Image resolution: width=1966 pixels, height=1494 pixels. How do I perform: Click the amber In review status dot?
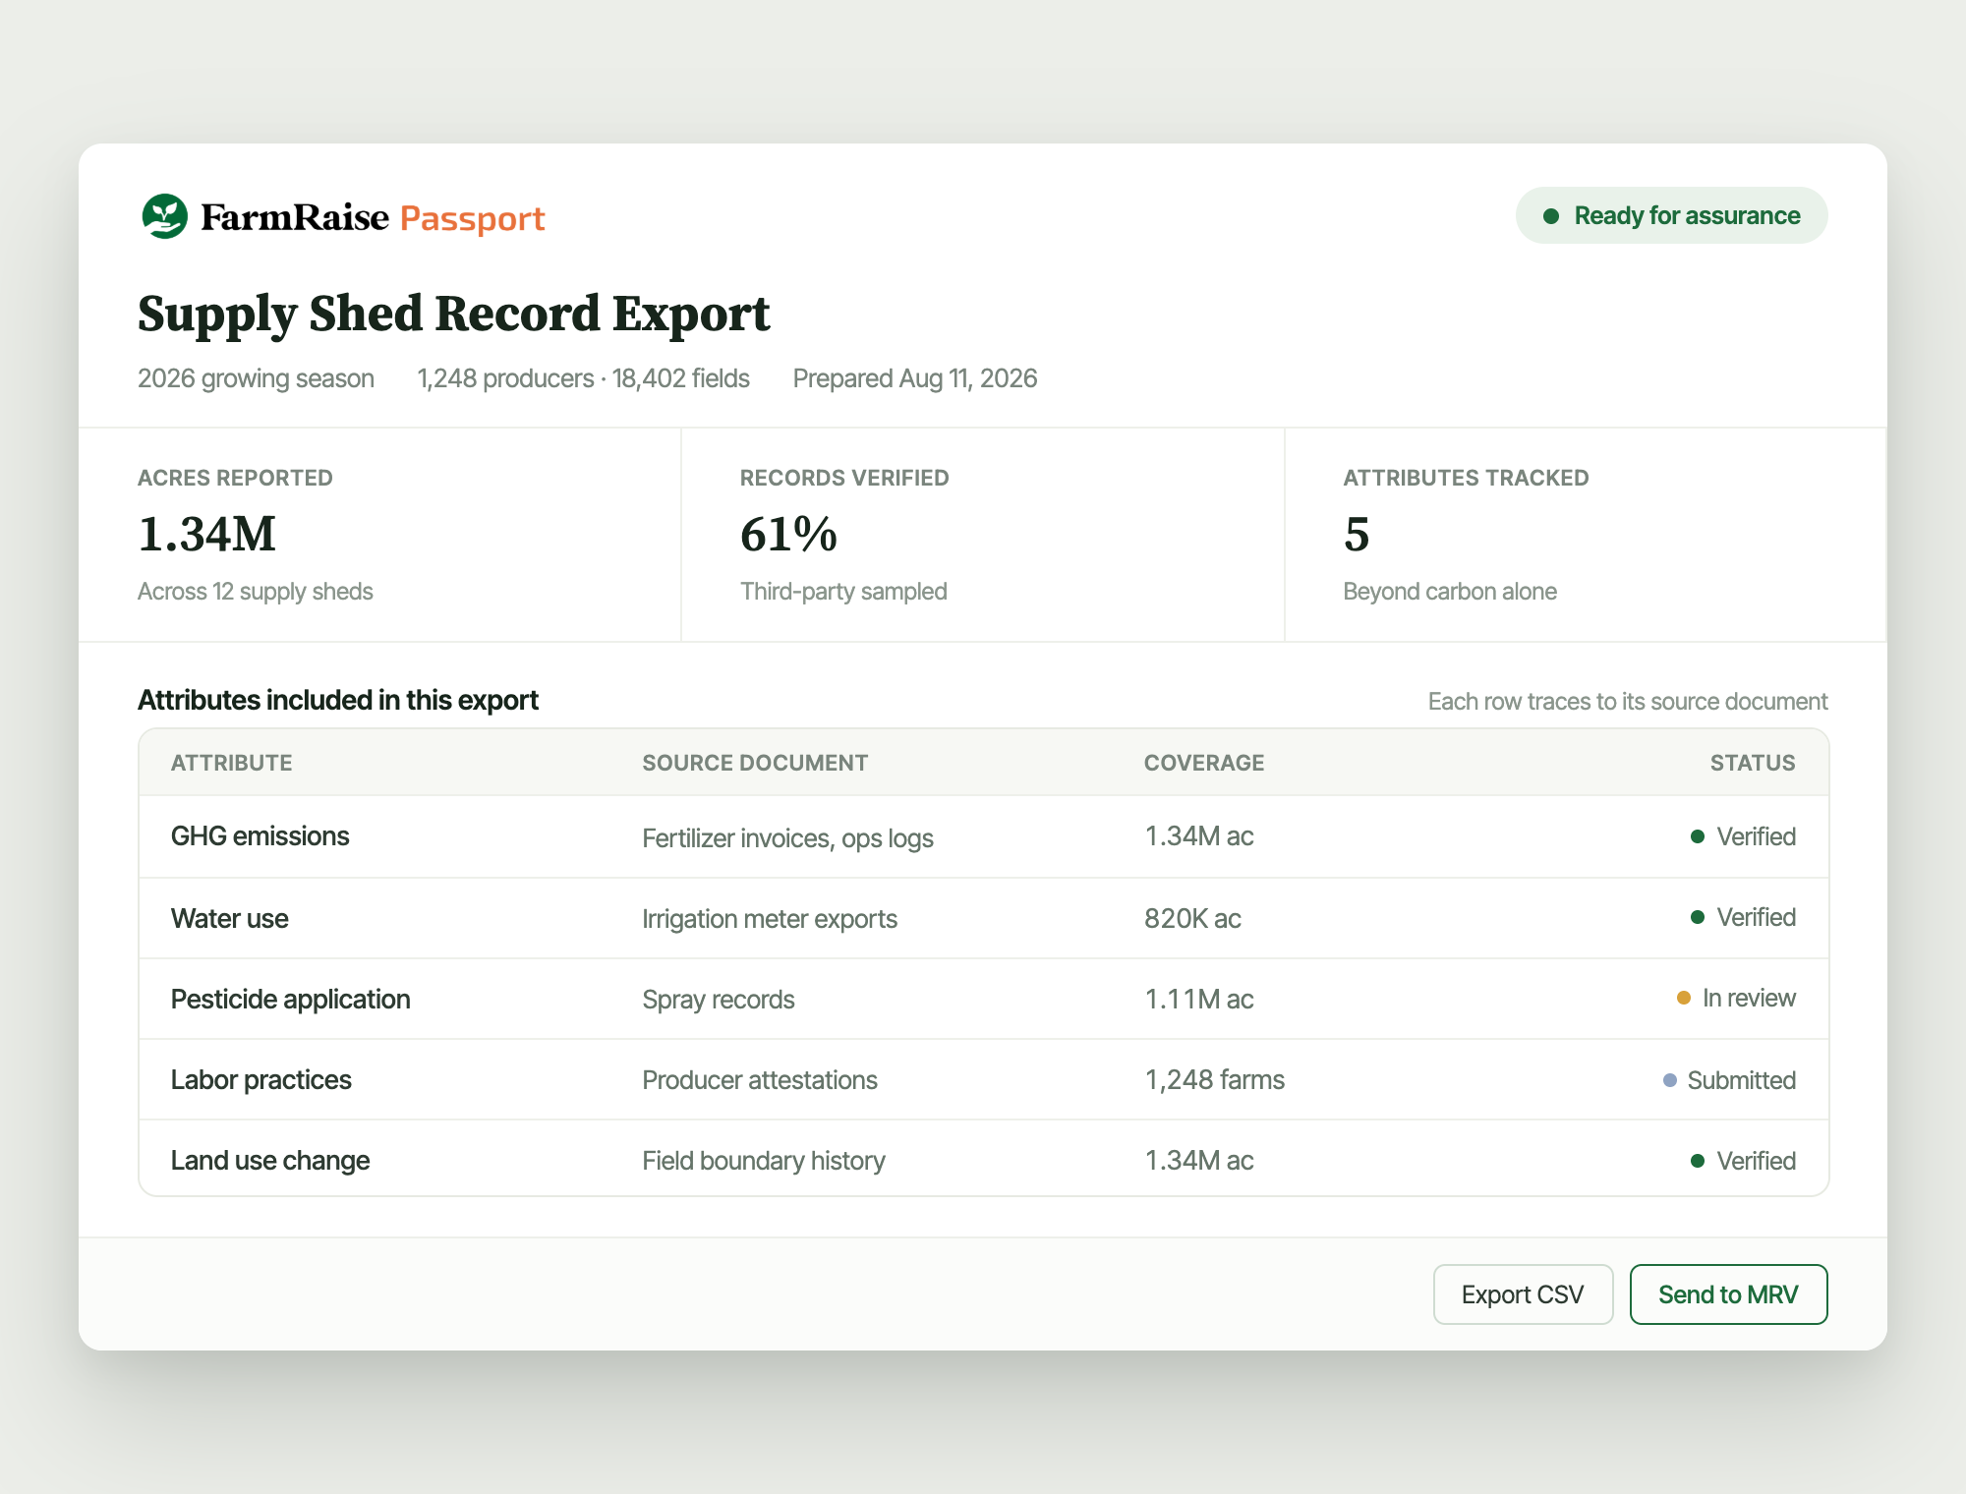click(1684, 998)
